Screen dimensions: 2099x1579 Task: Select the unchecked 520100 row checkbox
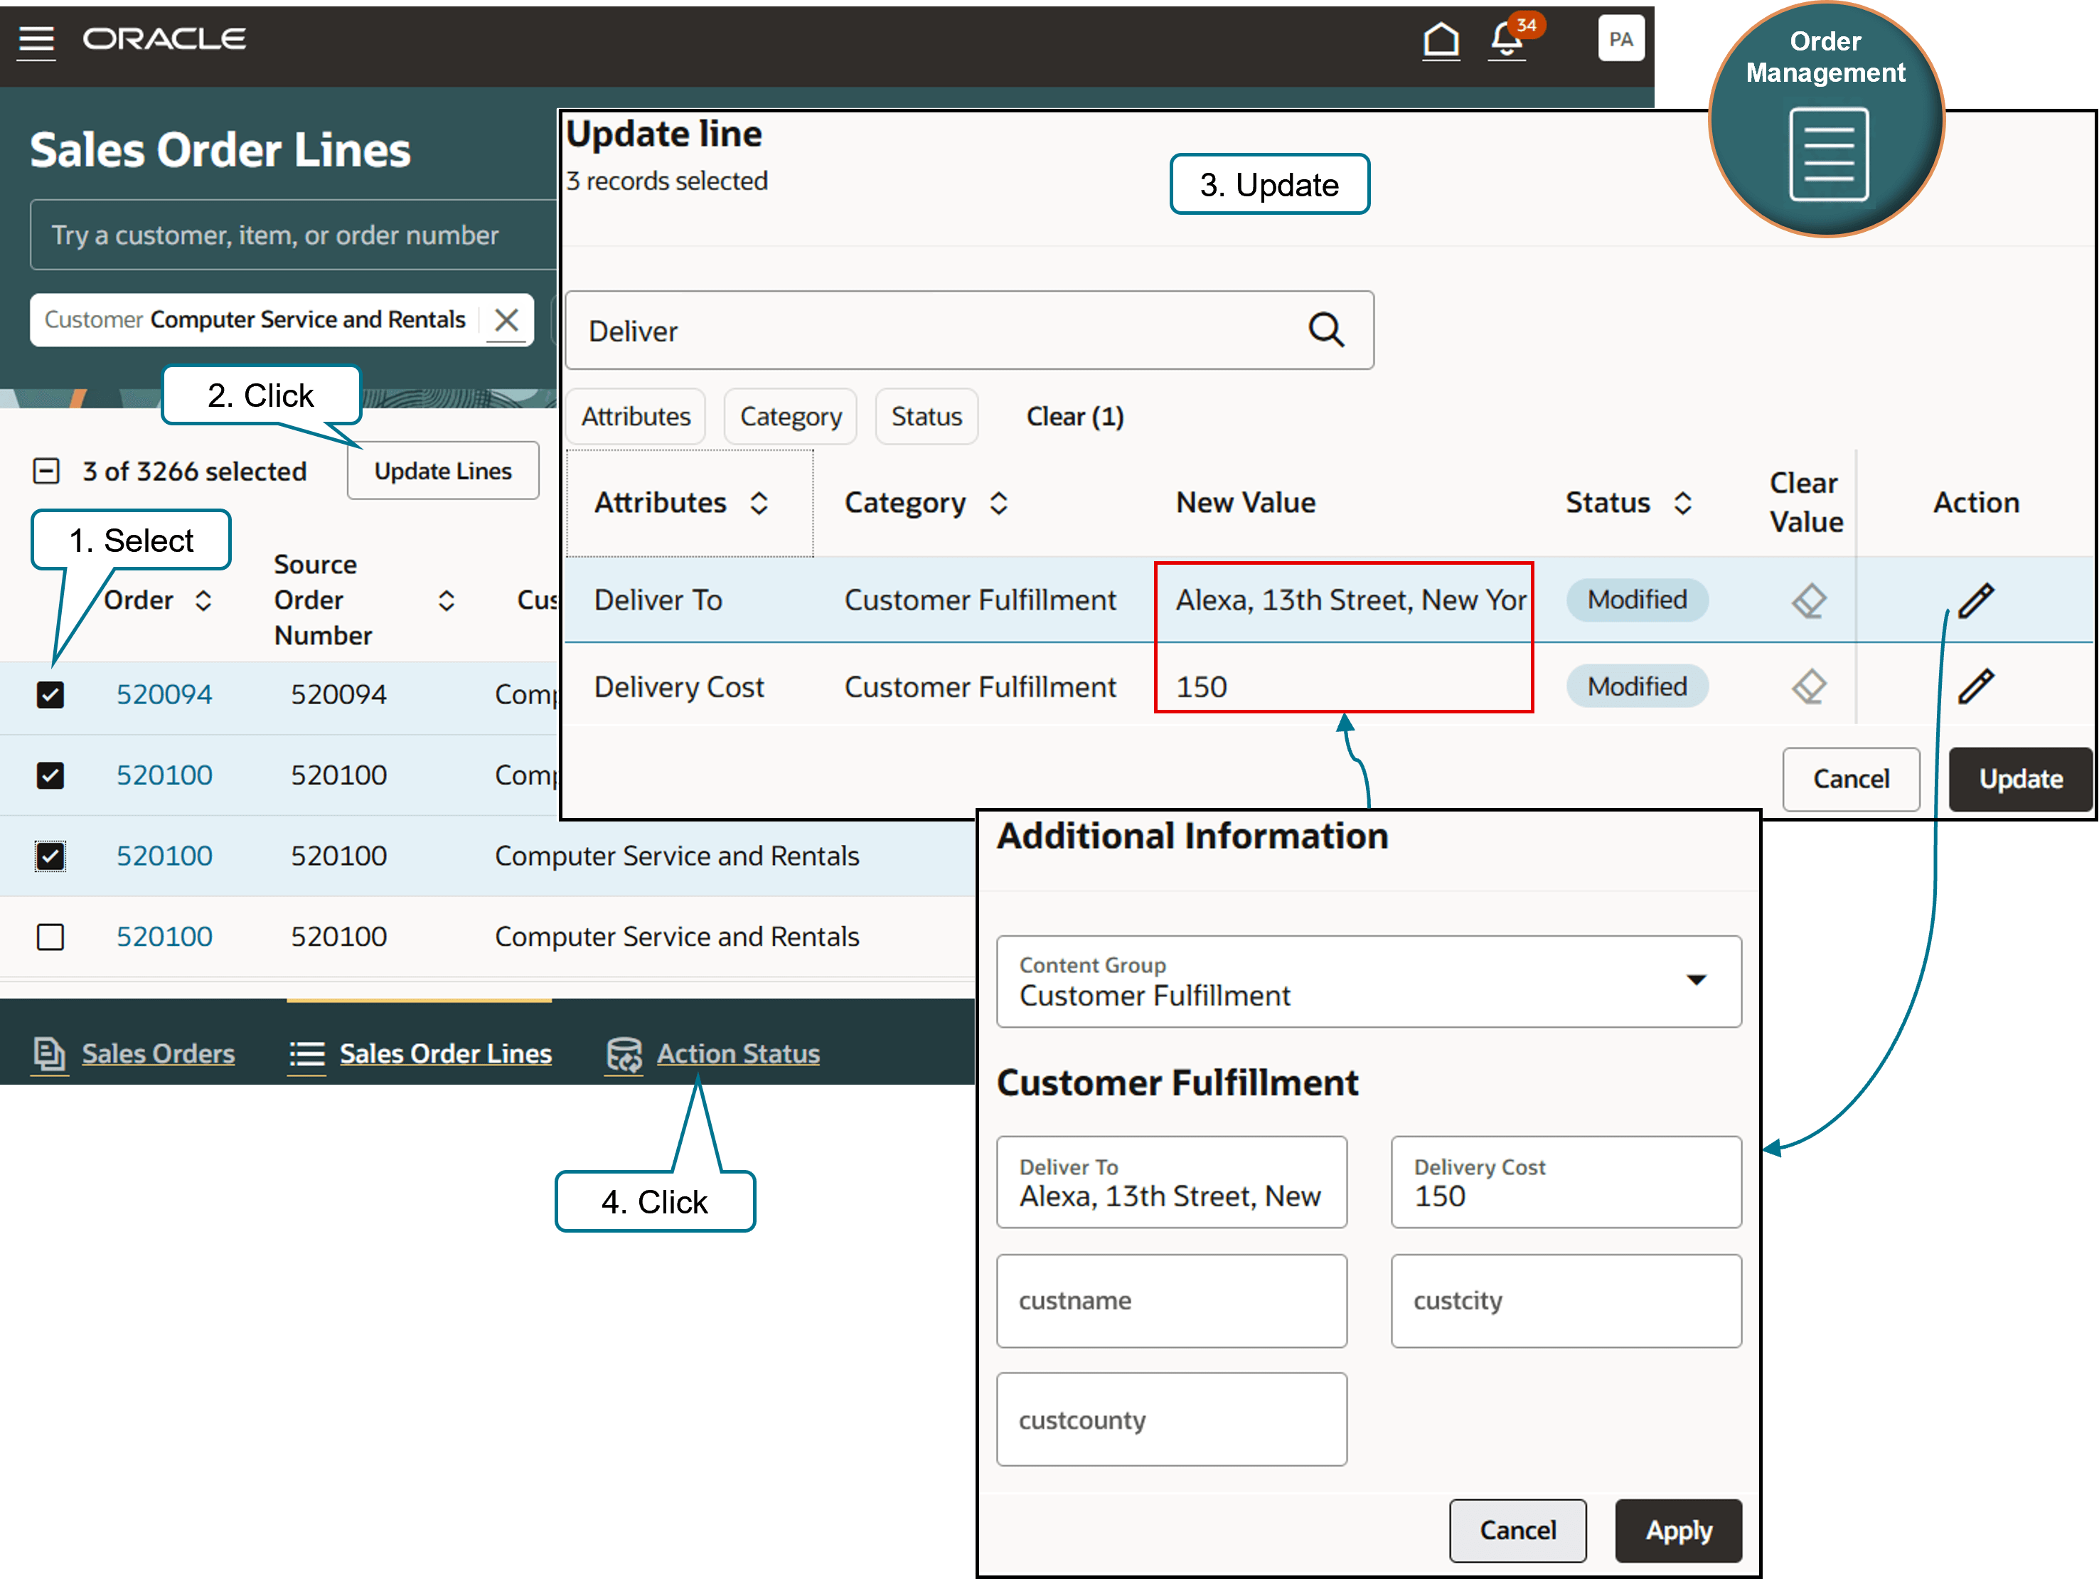pos(50,937)
